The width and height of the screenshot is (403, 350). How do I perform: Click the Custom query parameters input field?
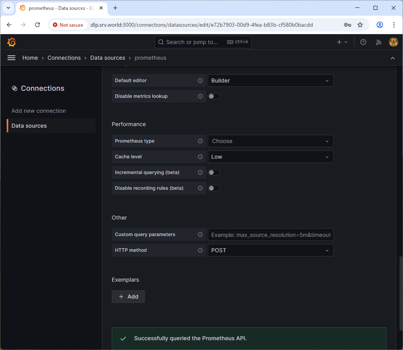tap(271, 235)
